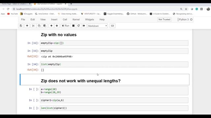
Task: Open the A Guide to Gradient bookmark
Action: click(x=160, y=14)
